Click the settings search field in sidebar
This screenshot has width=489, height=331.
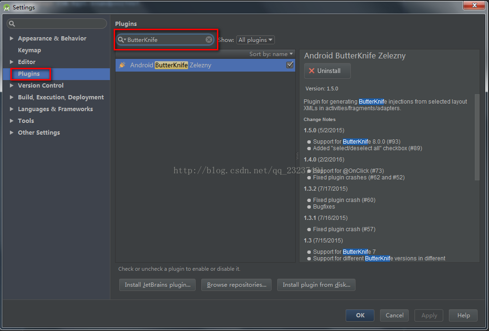point(57,24)
